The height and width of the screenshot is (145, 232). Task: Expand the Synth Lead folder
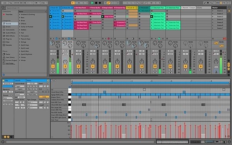[x=20, y=48]
